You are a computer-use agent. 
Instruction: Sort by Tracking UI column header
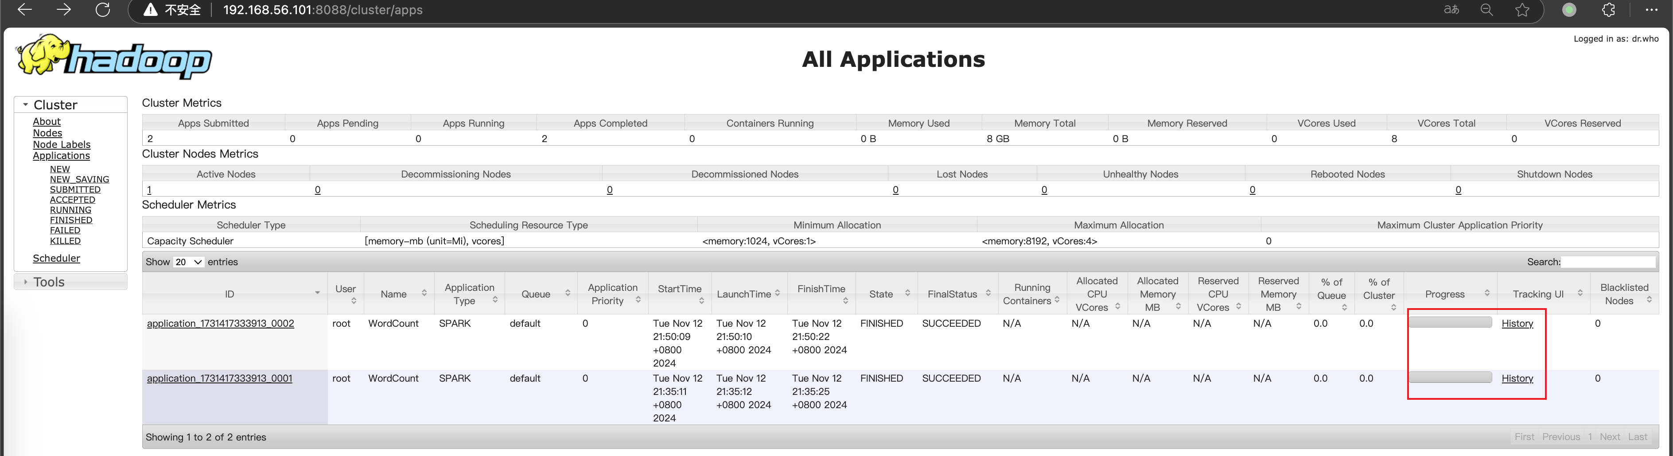[1544, 294]
